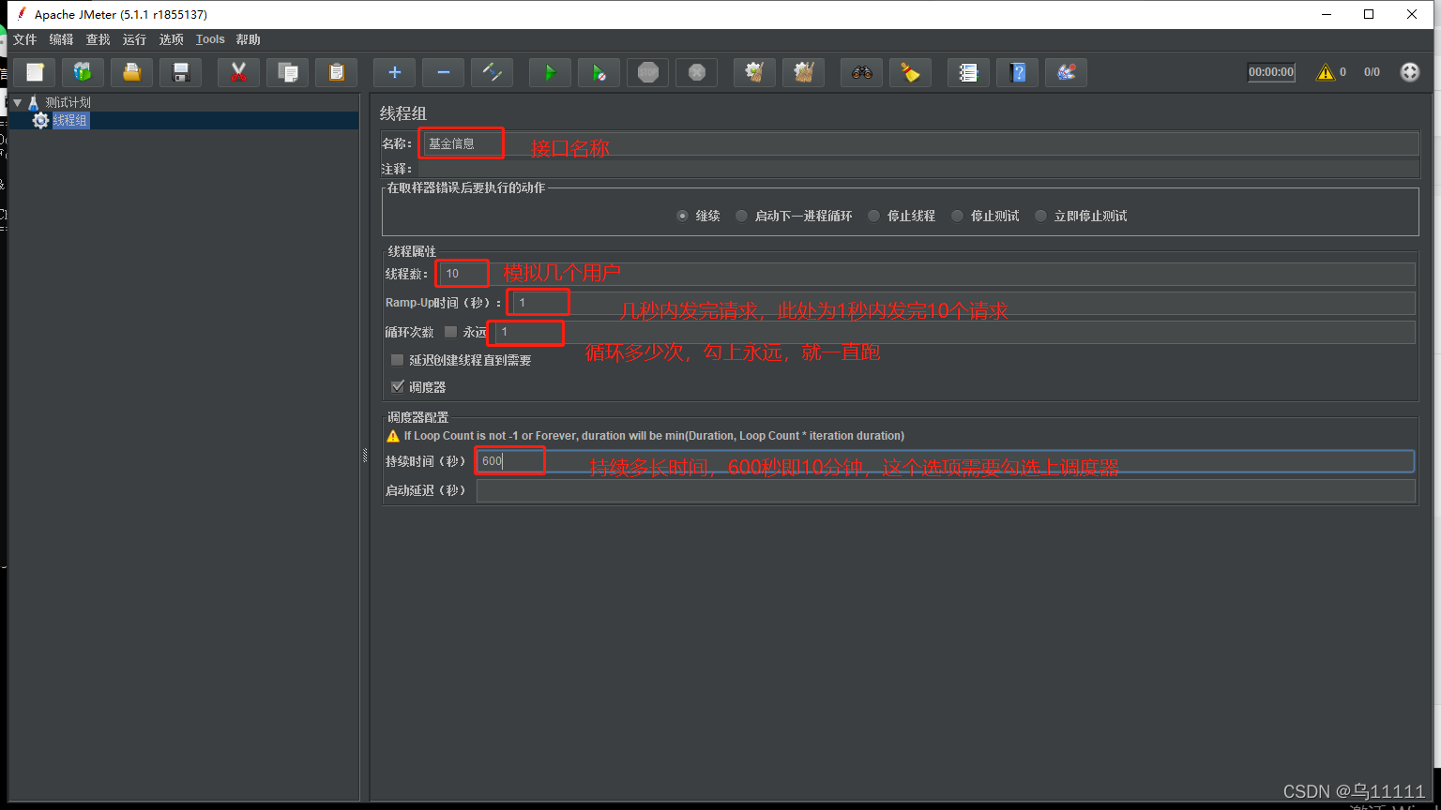The height and width of the screenshot is (810, 1441).
Task: Check the 永远 forever checkbox
Action: coord(450,332)
